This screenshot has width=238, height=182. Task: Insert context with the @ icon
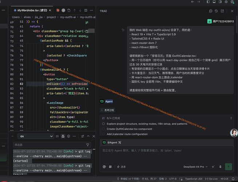(x=104, y=167)
